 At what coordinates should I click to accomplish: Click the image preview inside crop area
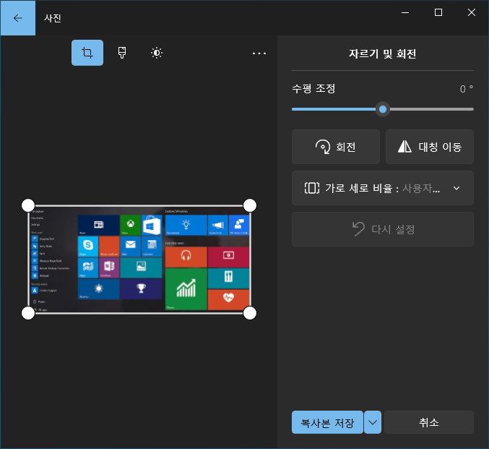(139, 260)
